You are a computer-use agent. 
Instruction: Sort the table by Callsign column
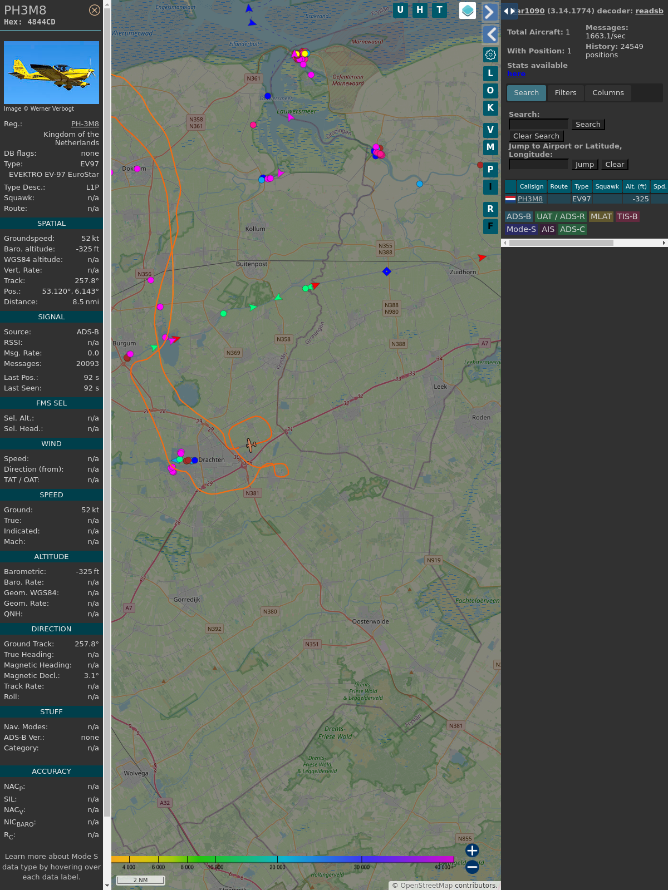tap(531, 187)
